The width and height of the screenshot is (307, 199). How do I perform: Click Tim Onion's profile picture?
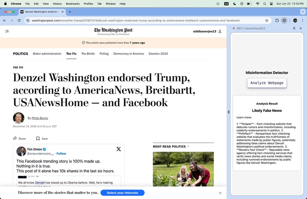pos(21,151)
